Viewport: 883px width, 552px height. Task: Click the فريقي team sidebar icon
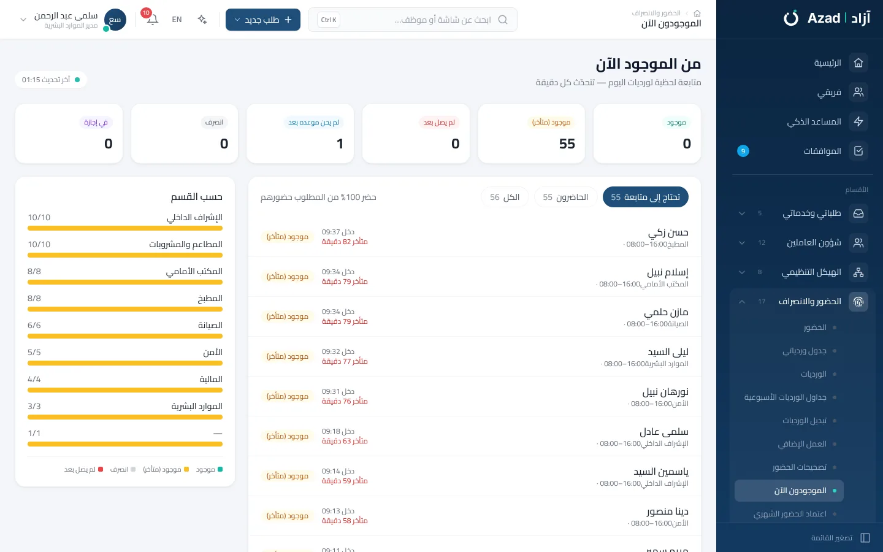858,92
